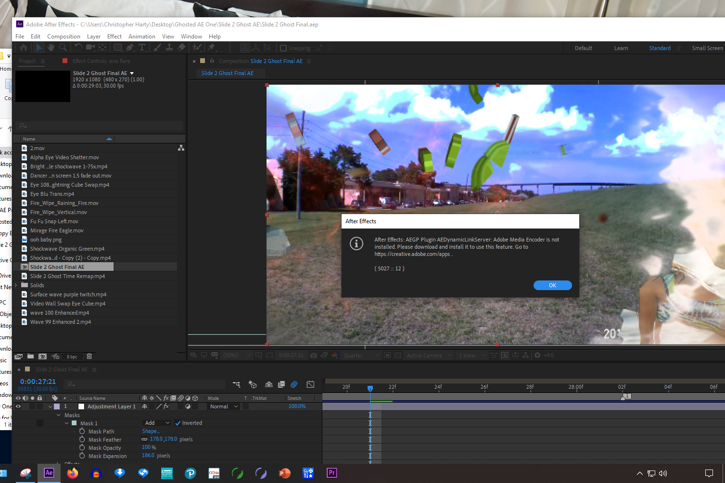Open the Graph Editor in the timeline
Screen dimensions: 725x483
(311, 384)
